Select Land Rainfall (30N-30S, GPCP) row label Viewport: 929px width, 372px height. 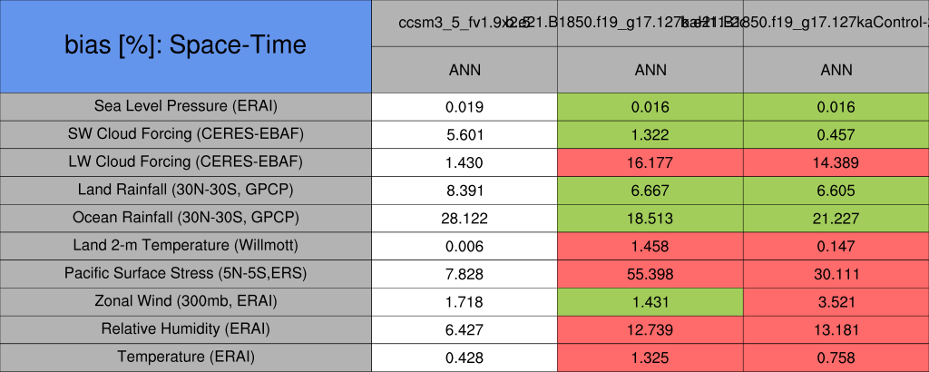[x=186, y=190]
